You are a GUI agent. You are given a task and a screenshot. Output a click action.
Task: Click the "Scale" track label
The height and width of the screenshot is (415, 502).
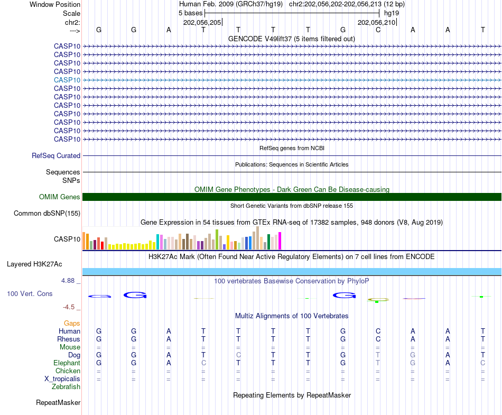click(x=71, y=13)
